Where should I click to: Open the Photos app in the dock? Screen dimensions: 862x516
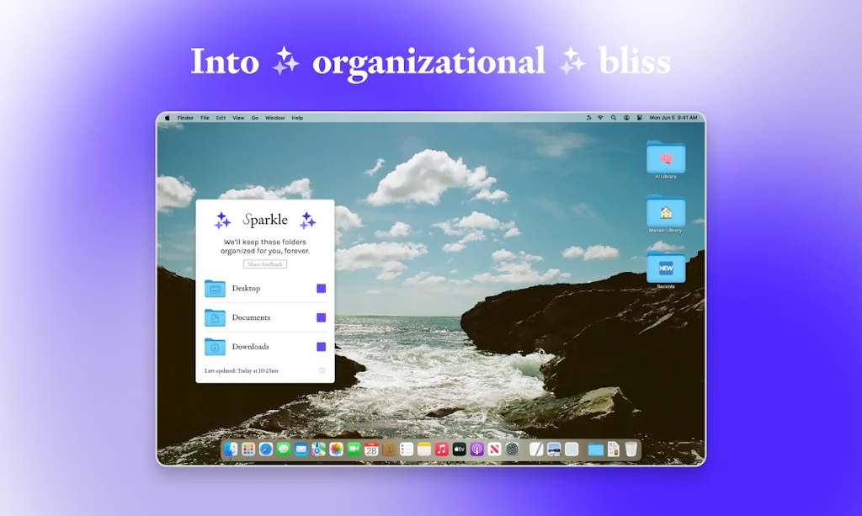point(336,450)
